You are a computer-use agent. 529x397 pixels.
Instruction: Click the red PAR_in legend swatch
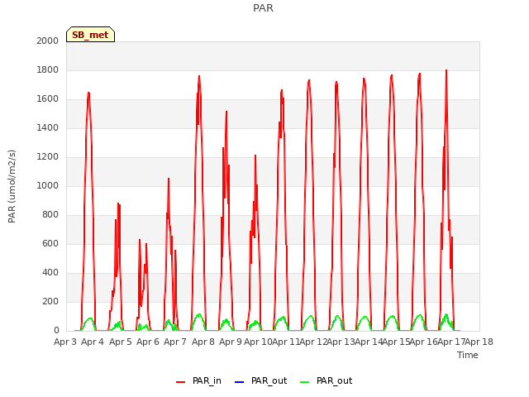pos(180,382)
